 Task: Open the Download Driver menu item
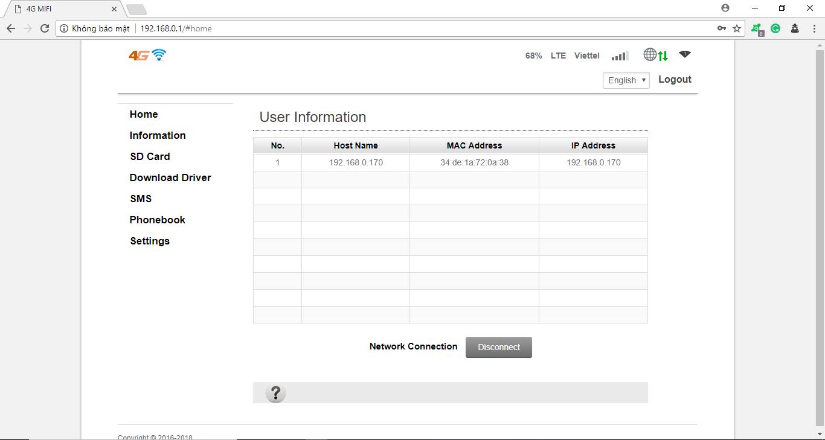click(170, 178)
